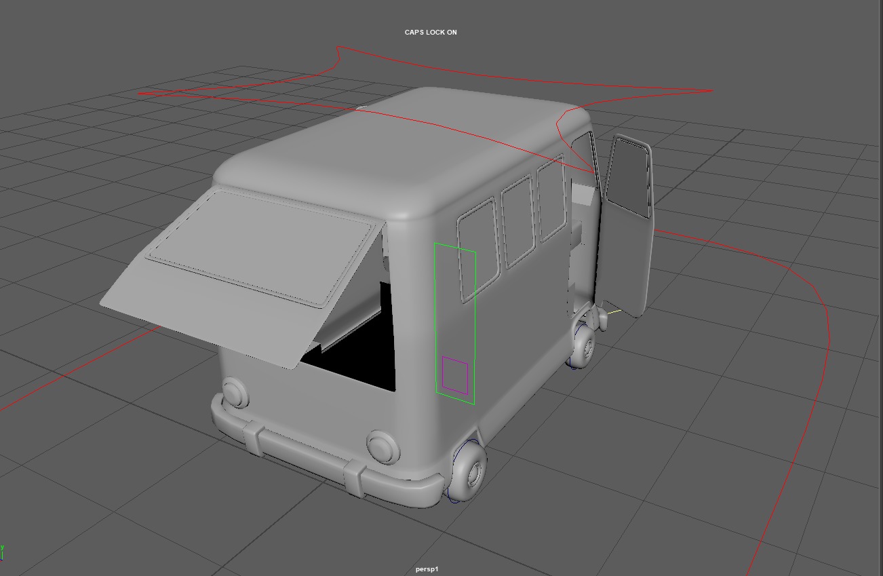Click the CAPS LOCK ON message

click(431, 33)
